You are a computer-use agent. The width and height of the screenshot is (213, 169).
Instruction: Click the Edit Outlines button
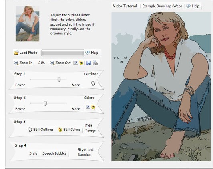(x=41, y=130)
